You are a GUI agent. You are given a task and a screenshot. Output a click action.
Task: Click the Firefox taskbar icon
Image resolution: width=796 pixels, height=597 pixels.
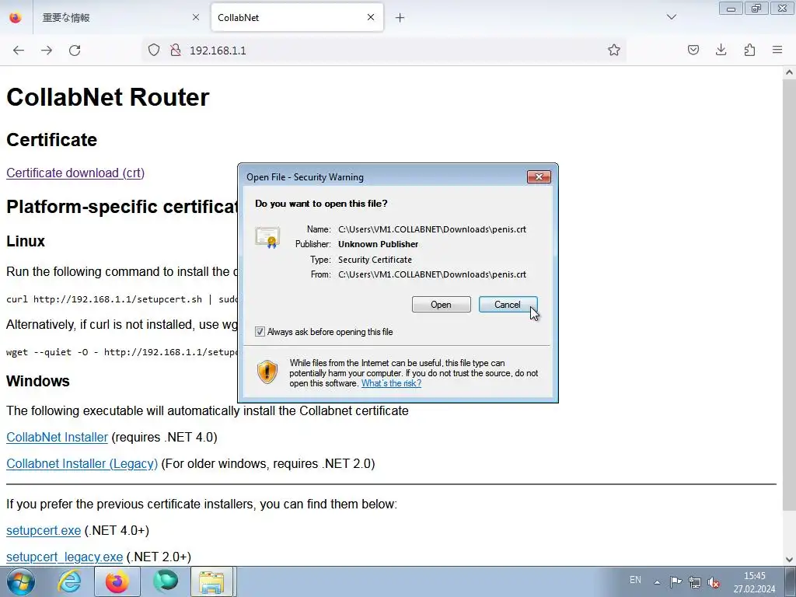(x=117, y=581)
